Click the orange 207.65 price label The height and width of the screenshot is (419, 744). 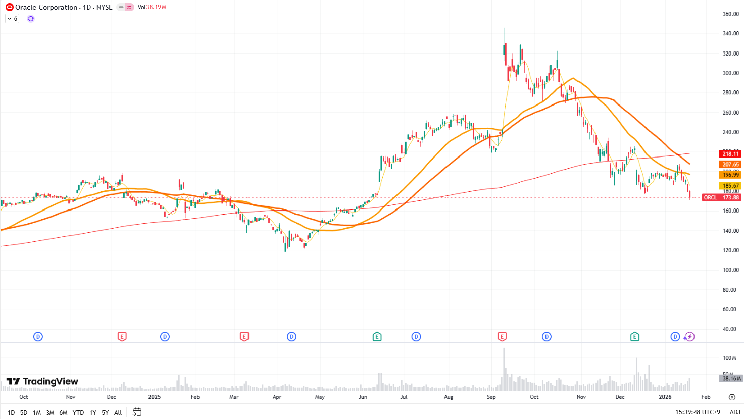[x=730, y=165]
